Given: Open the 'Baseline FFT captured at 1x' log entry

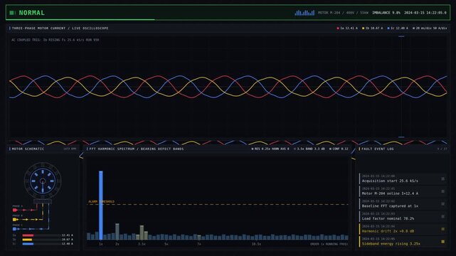Looking at the screenshot, I should click(x=403, y=203).
